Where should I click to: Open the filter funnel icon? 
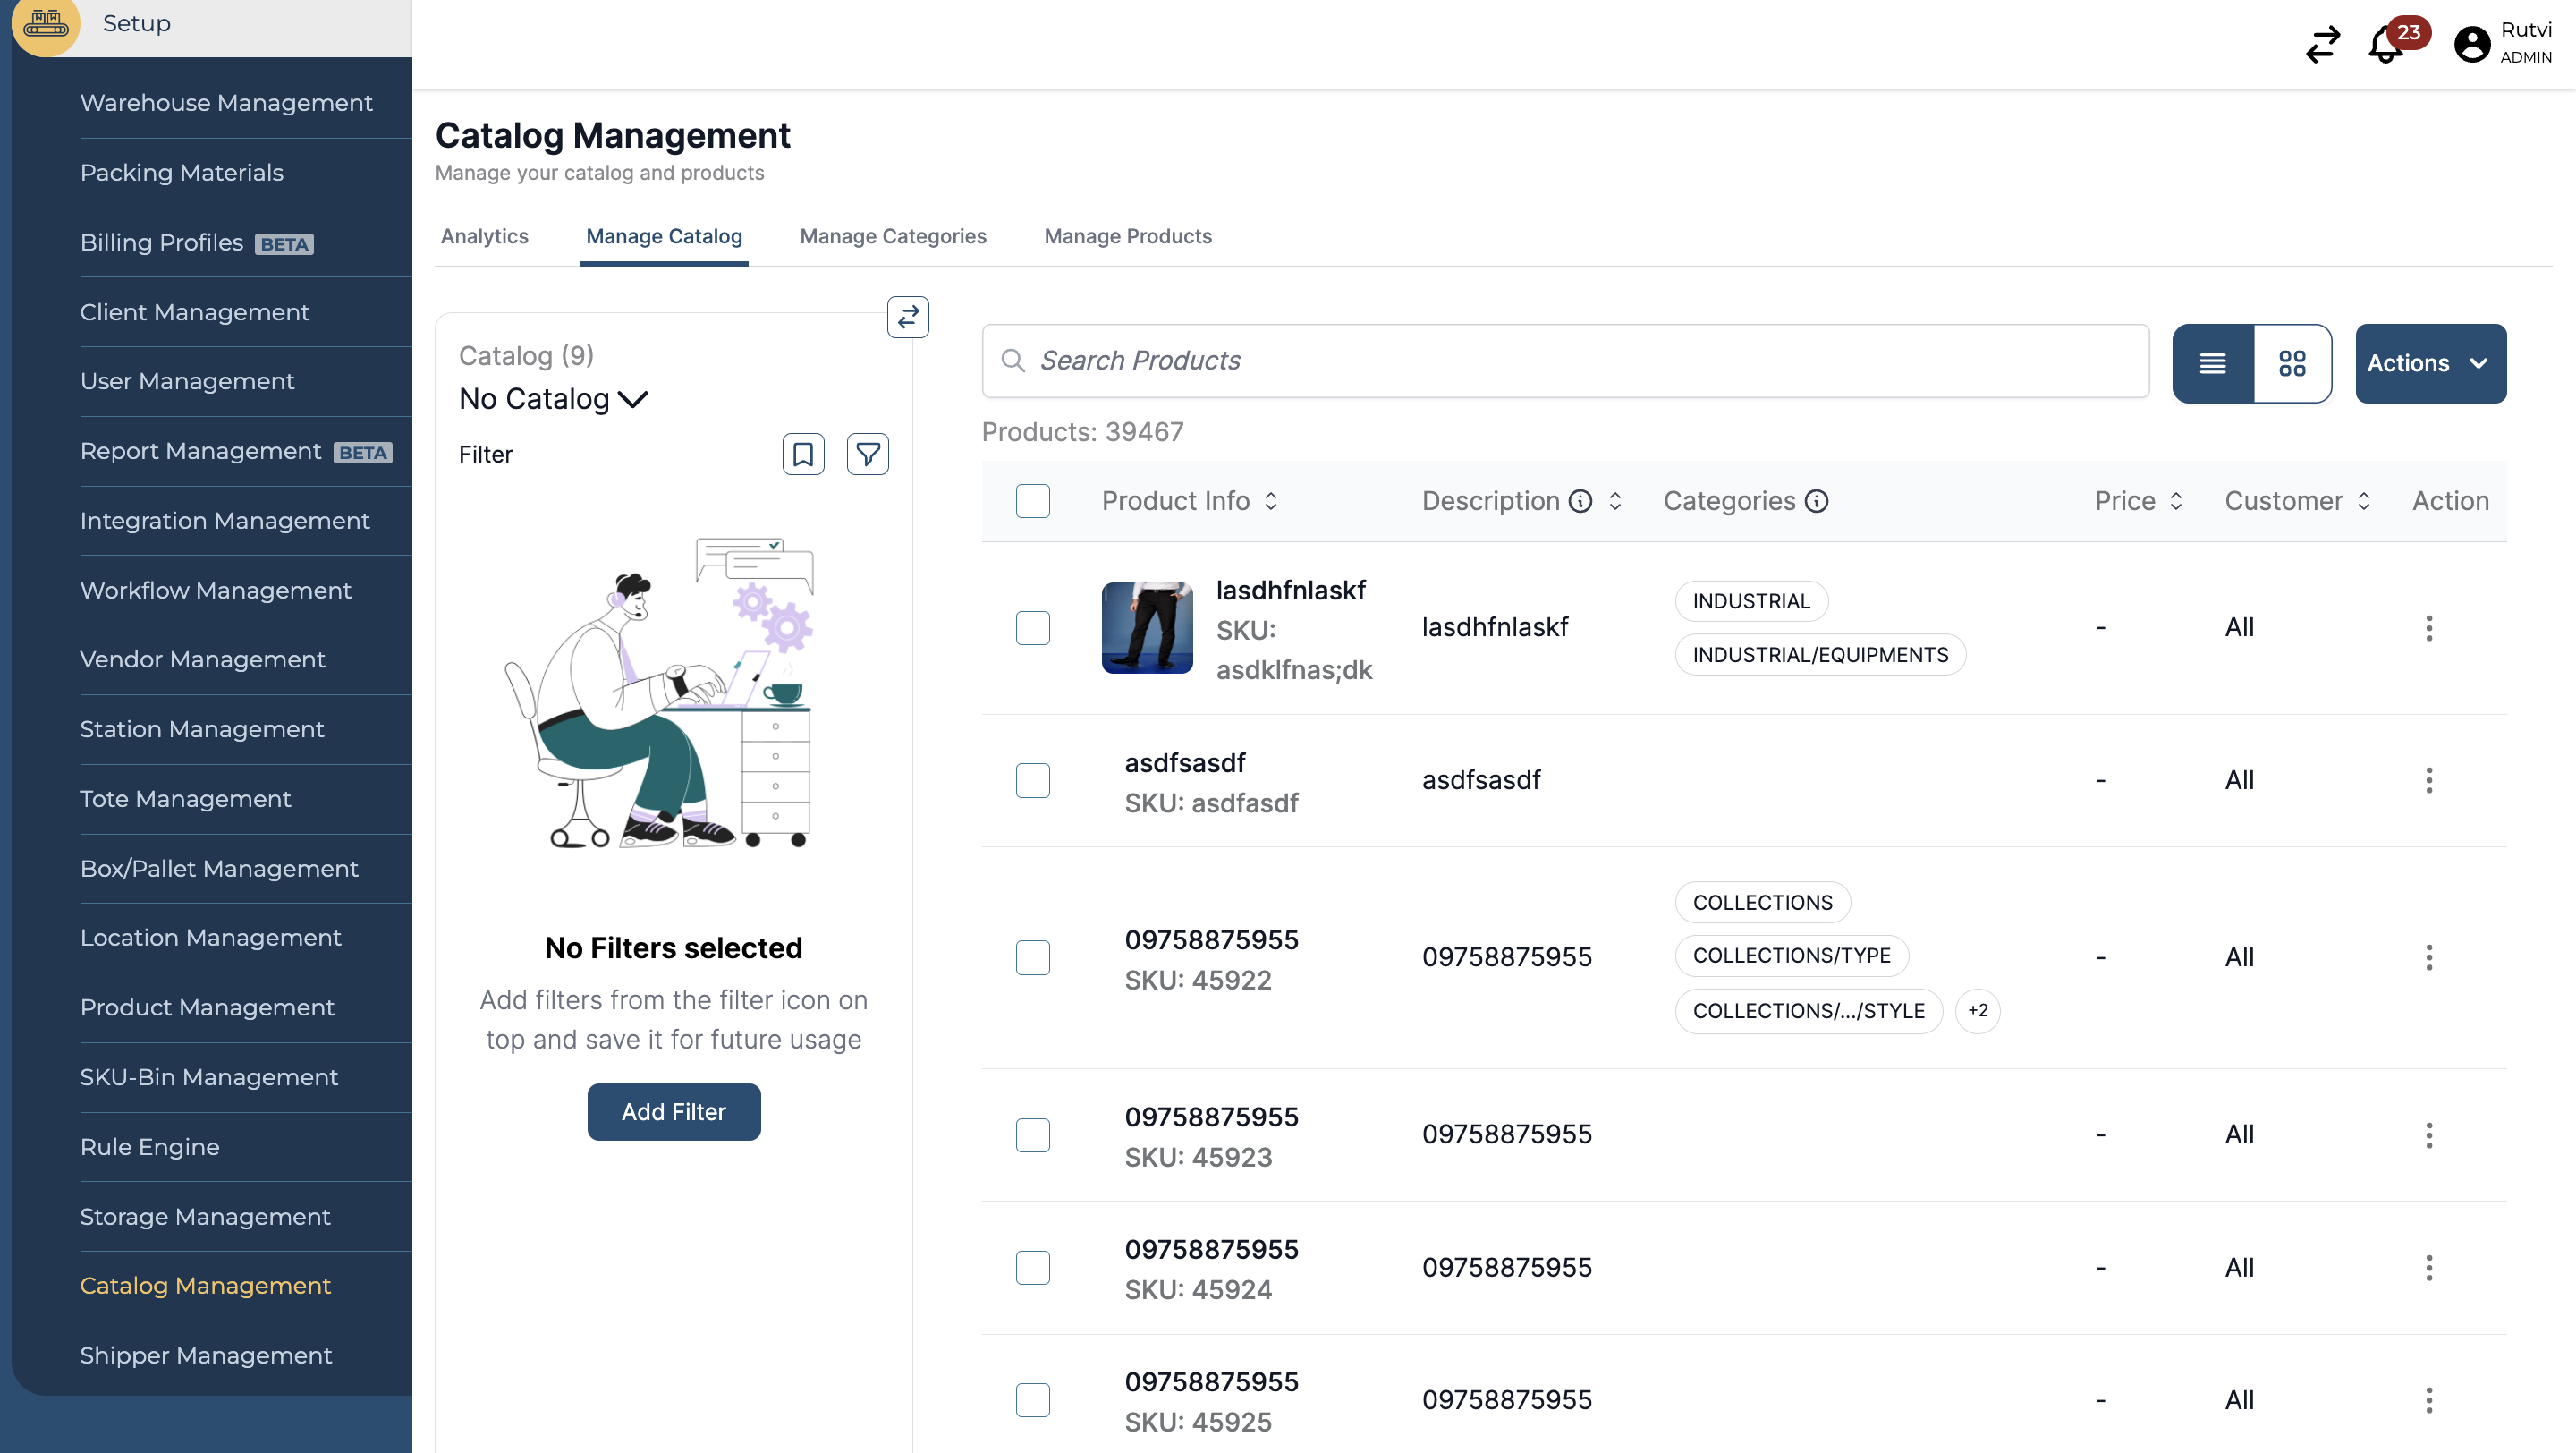(x=867, y=454)
